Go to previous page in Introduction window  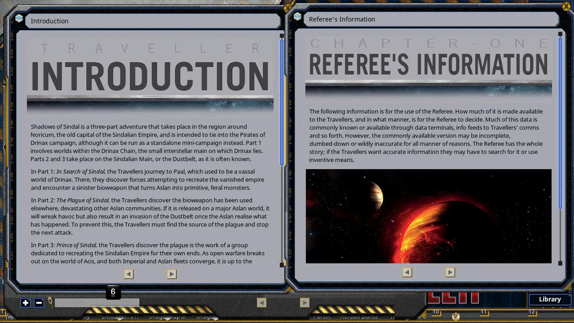[129, 274]
